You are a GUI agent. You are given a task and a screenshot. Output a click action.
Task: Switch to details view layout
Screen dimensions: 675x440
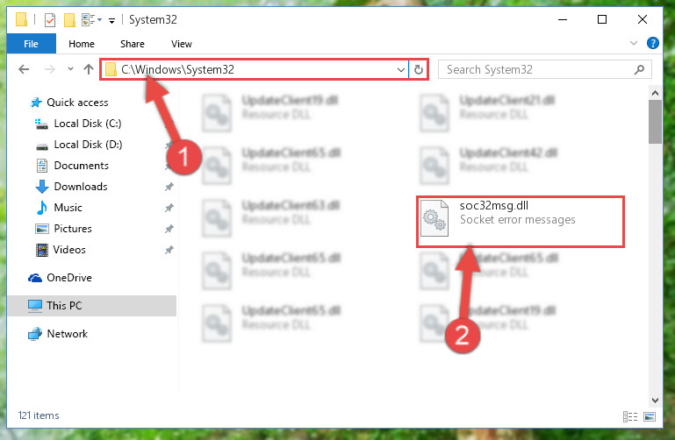[630, 416]
